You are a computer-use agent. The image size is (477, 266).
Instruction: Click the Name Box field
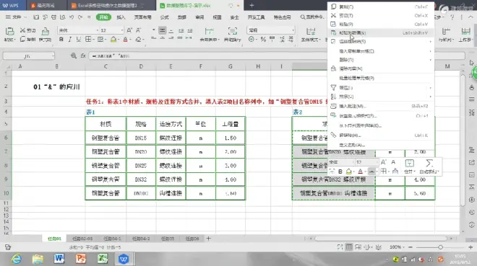29,56
